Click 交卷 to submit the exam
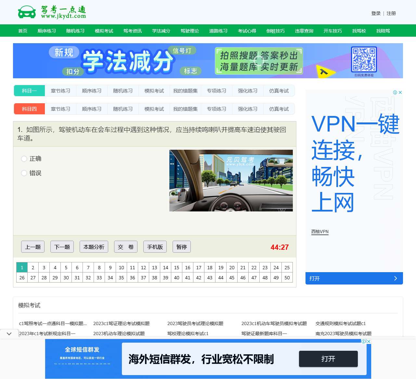 (125, 246)
